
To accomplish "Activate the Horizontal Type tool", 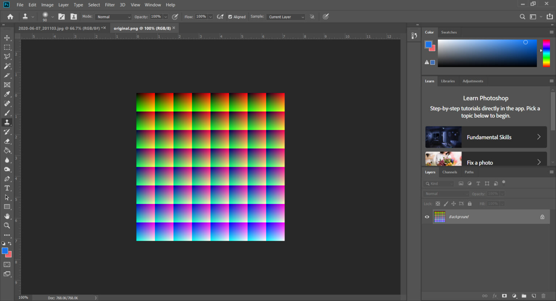I will [7, 188].
